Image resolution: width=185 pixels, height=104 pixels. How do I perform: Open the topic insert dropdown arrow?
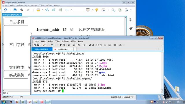click(42, 10)
